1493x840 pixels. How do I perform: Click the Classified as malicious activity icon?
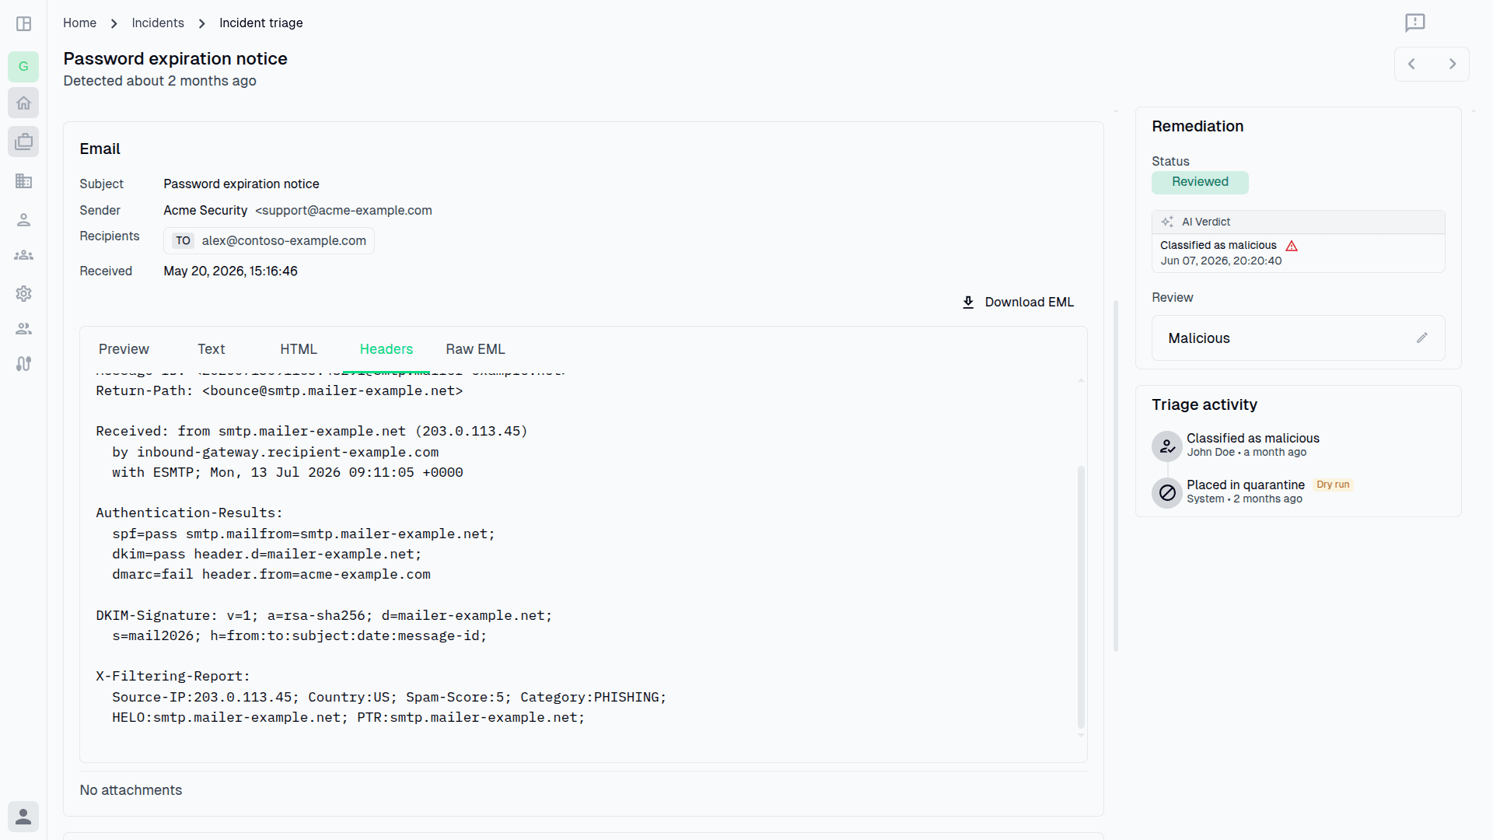[x=1166, y=446]
